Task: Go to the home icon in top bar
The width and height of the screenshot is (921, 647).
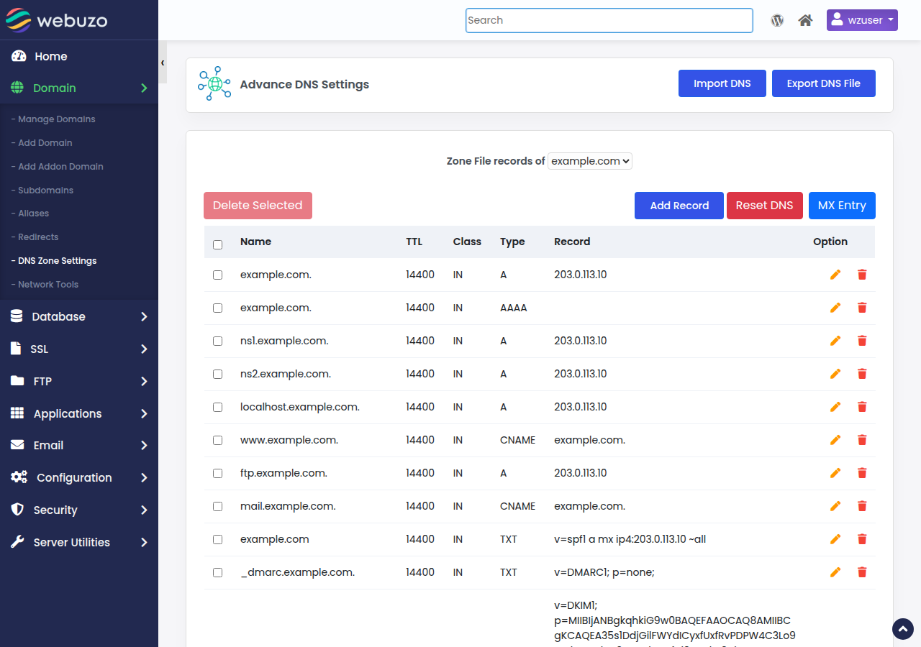Action: [806, 20]
